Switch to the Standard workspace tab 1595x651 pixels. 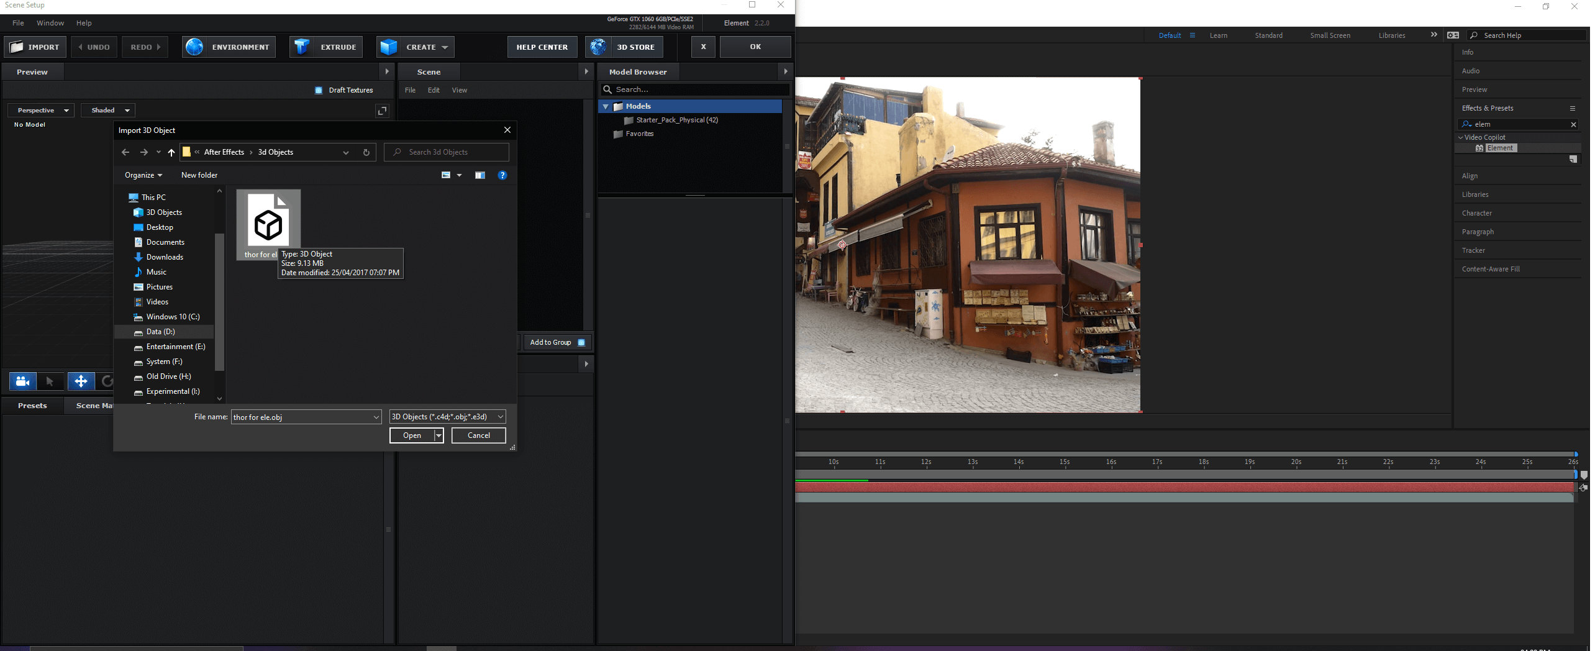point(1268,35)
